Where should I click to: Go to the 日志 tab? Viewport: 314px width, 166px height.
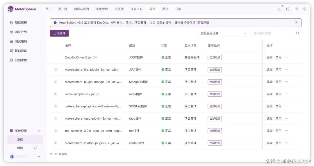click(178, 9)
